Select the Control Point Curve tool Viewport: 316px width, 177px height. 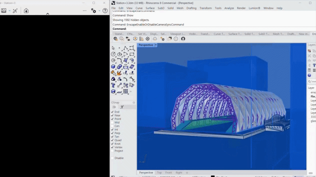(132, 48)
